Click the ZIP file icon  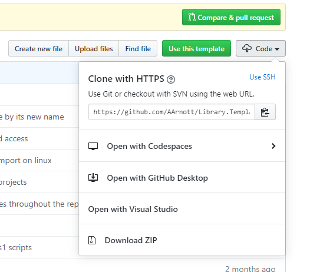[92, 240]
